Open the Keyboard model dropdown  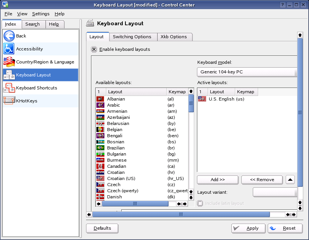[247, 71]
